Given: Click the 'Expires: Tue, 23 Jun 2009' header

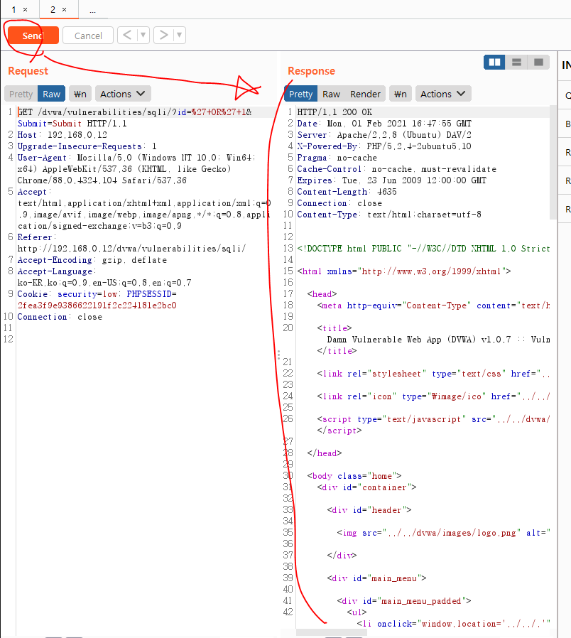Looking at the screenshot, I should pyautogui.click(x=391, y=180).
